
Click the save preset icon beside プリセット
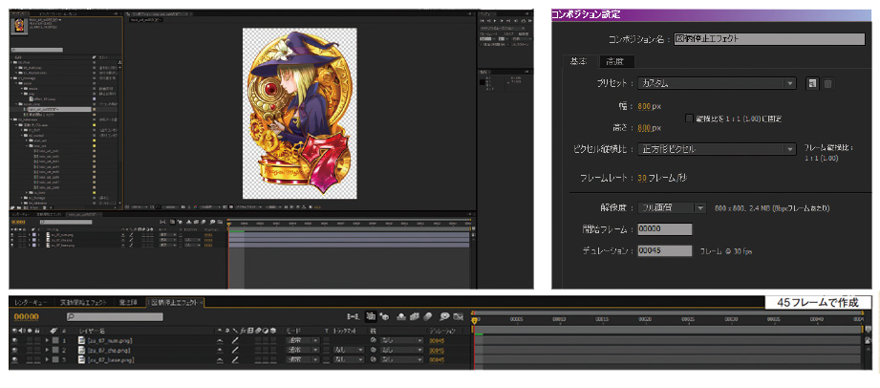(x=811, y=84)
